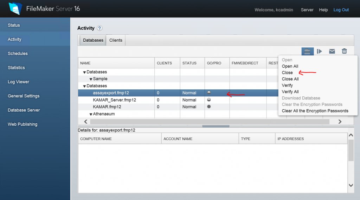Select Close in the context menu
Screen dimensions: 360x200
tap(287, 73)
